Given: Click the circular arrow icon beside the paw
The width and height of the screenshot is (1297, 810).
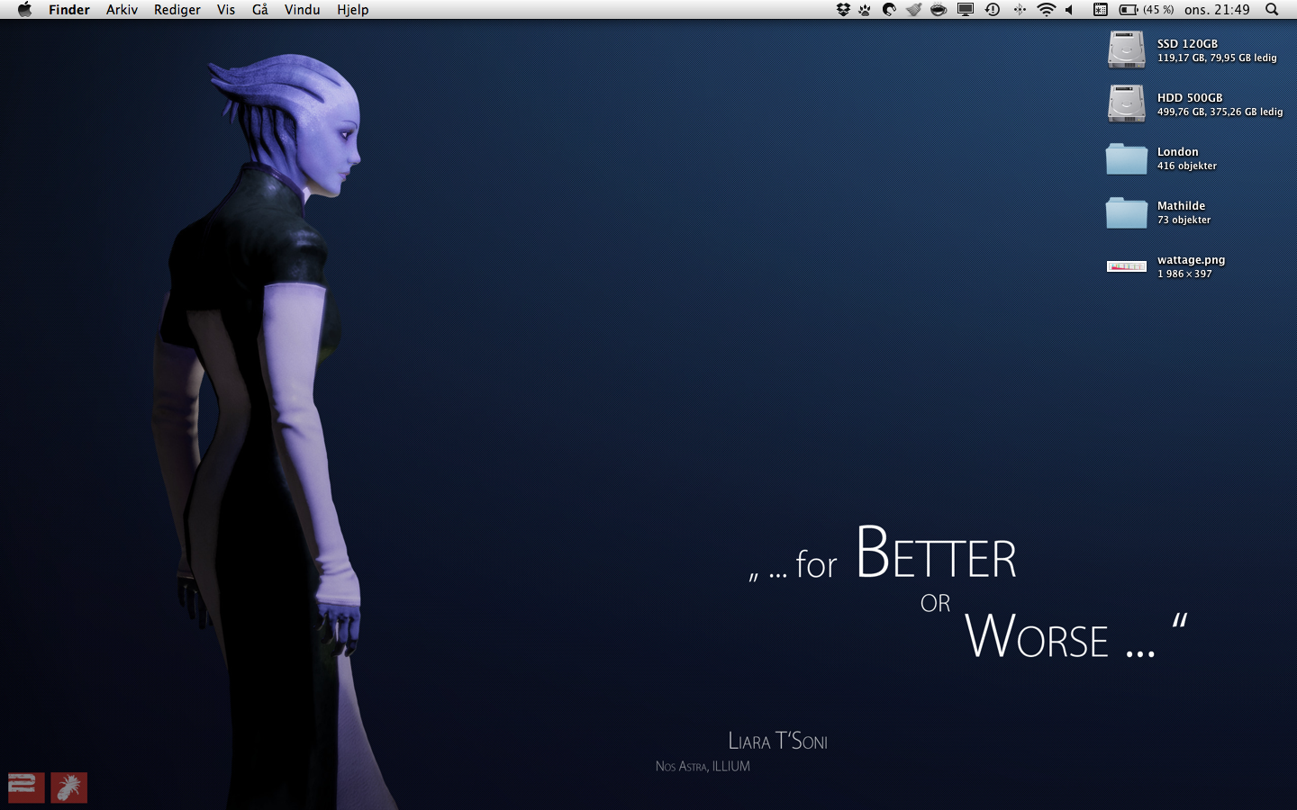Looking at the screenshot, I should [889, 9].
